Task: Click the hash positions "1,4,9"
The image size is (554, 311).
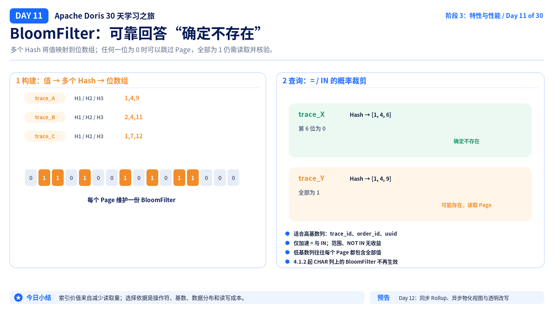Action: click(x=132, y=98)
